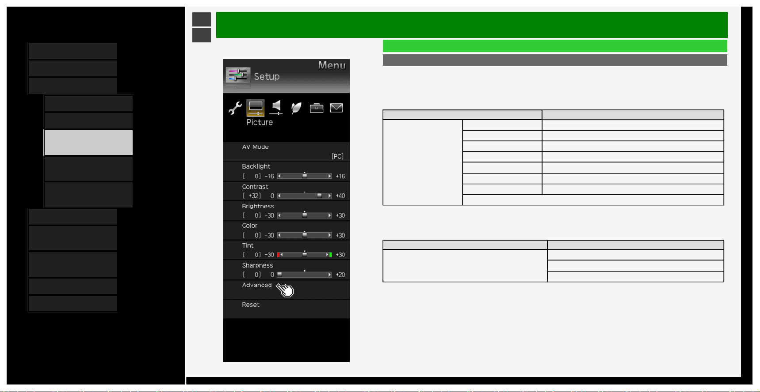Click the Sharpness slider right arrow
760x392 pixels.
pyautogui.click(x=329, y=275)
